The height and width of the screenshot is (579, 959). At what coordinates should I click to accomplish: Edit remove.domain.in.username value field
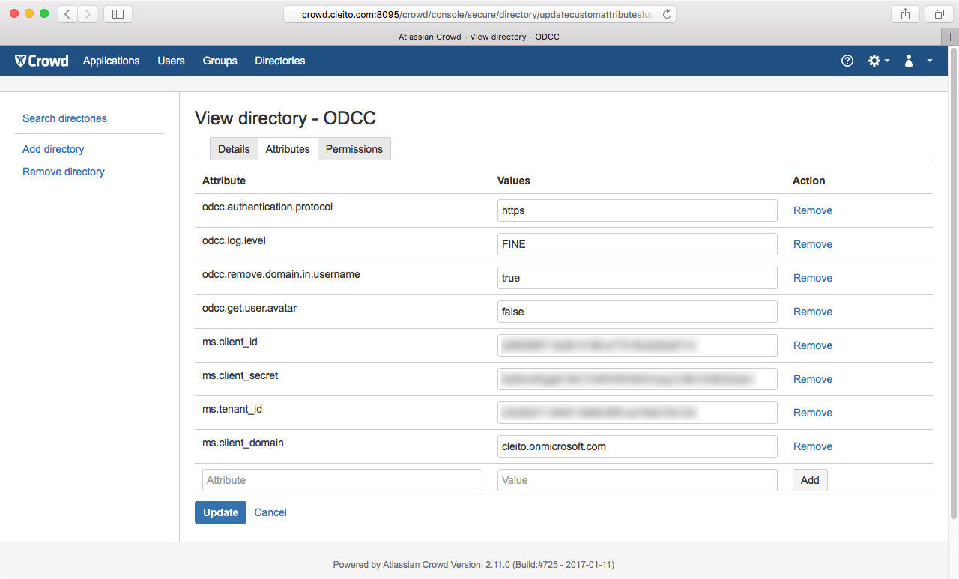[638, 278]
